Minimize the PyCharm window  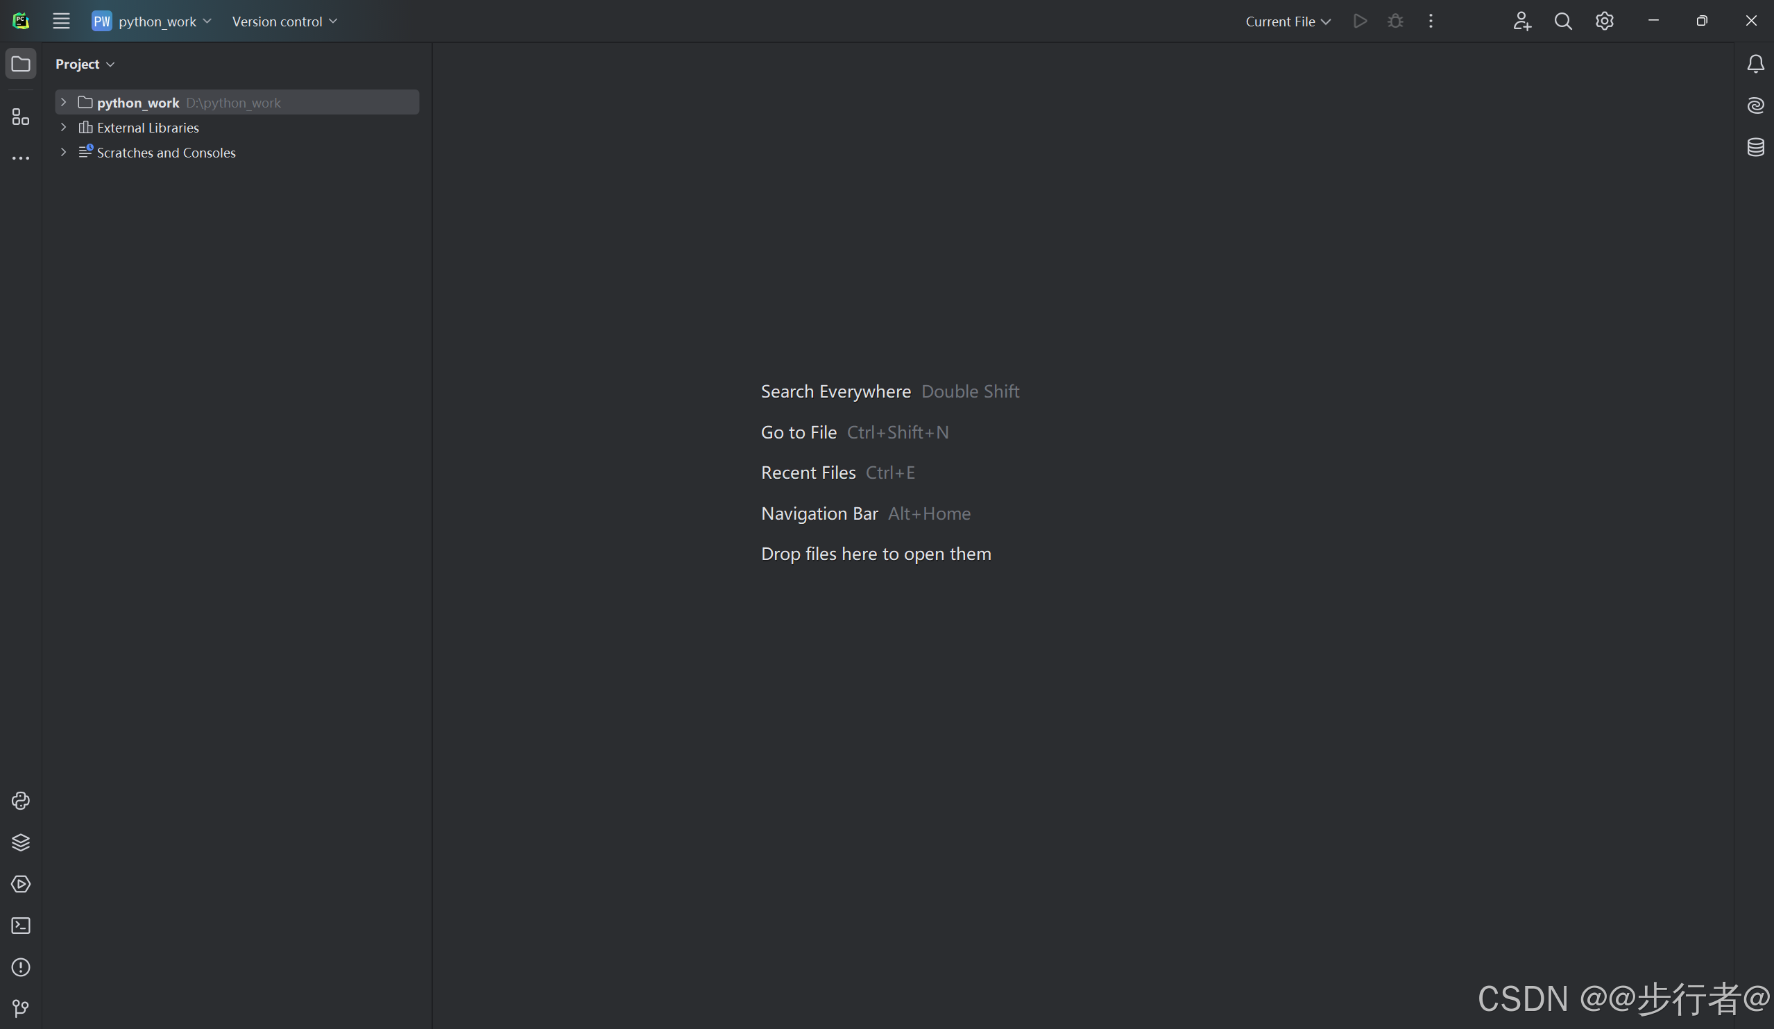pos(1653,21)
